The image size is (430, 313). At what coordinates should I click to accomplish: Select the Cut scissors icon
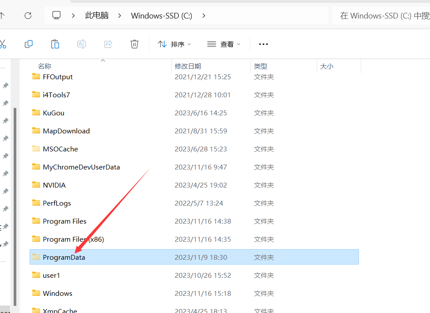click(x=2, y=44)
